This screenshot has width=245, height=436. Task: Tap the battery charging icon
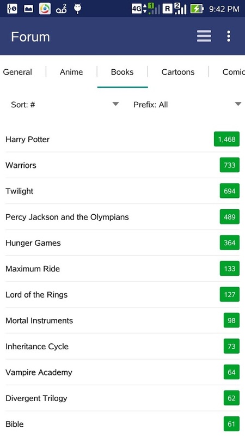[197, 9]
